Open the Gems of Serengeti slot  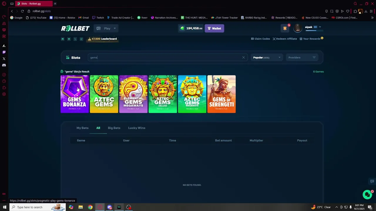coord(221,94)
